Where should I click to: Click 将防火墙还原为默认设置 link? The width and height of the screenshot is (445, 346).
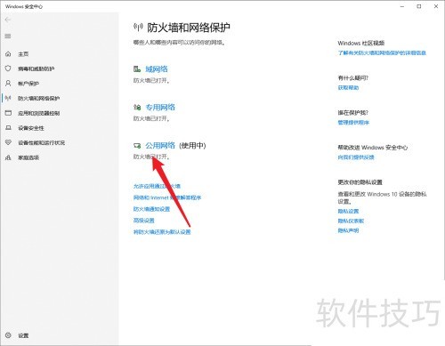(162, 232)
